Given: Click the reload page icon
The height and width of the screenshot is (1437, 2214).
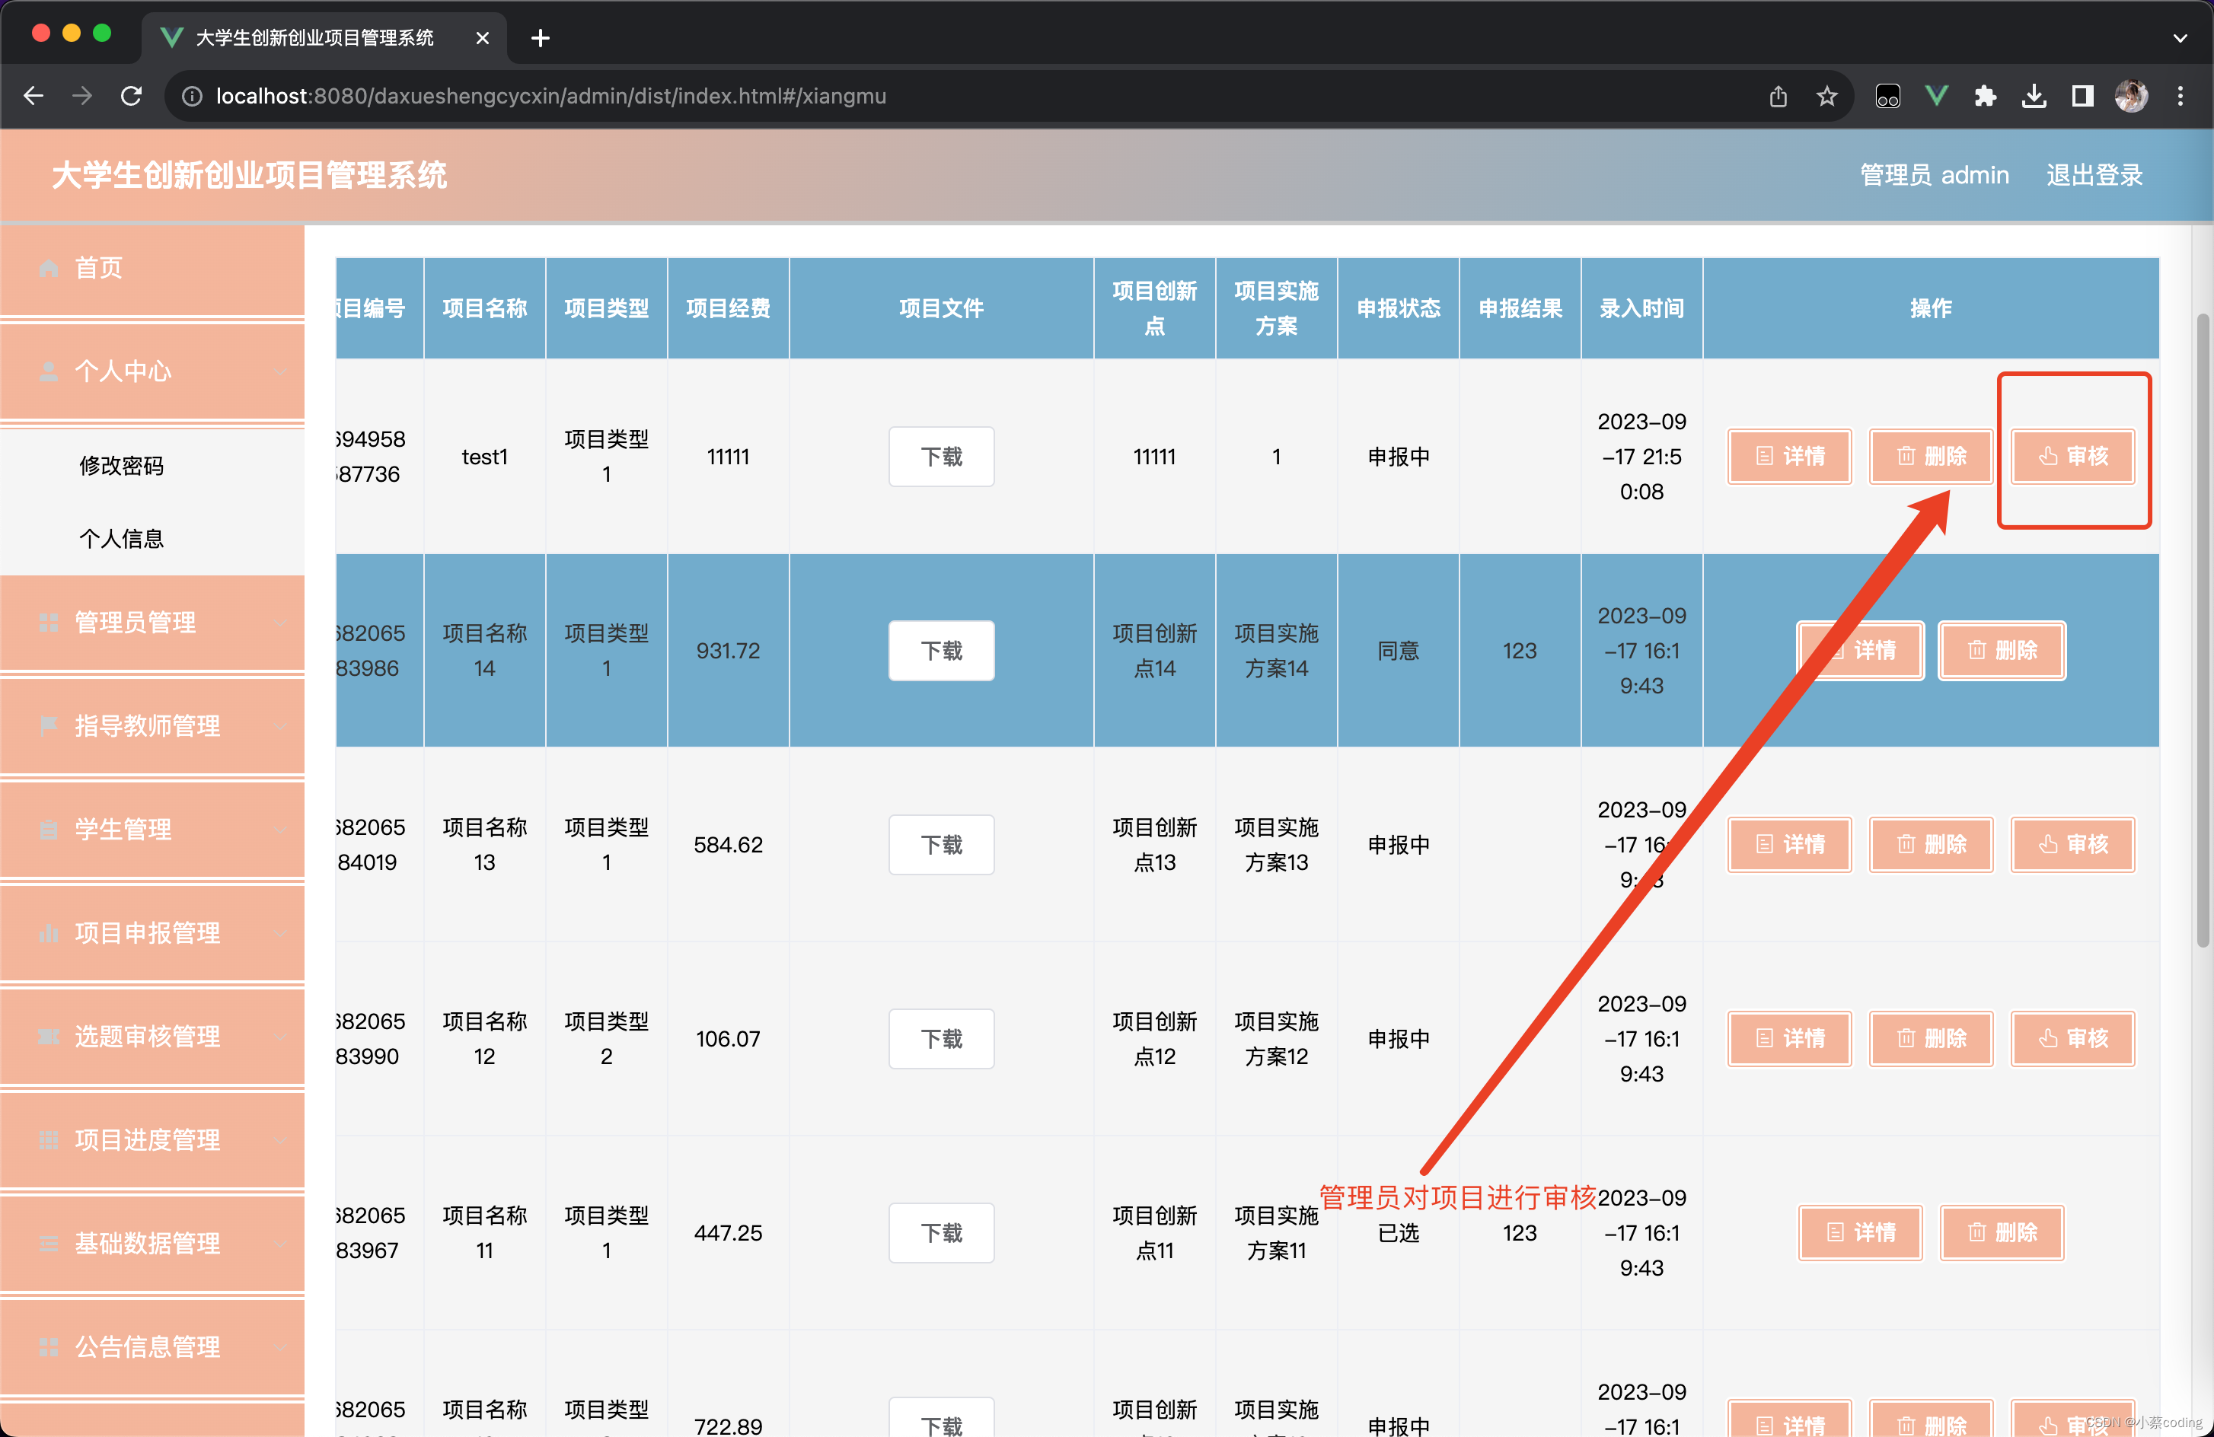Looking at the screenshot, I should [x=131, y=96].
